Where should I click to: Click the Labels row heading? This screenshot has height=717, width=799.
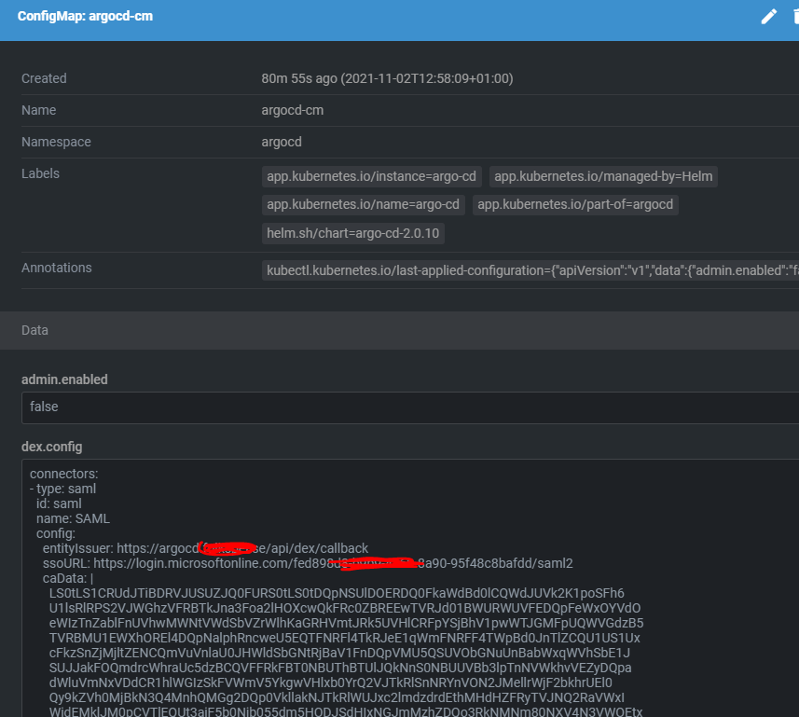(39, 173)
